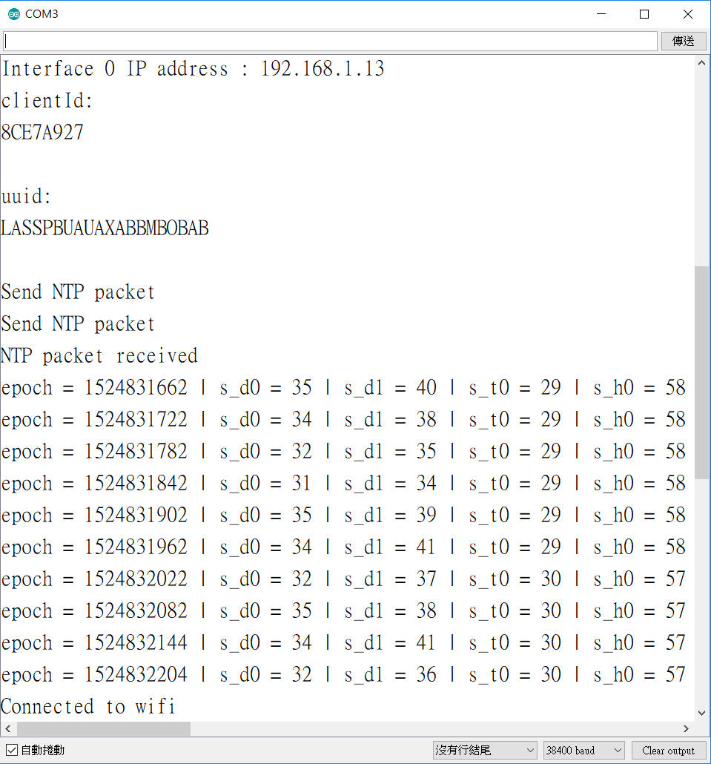The image size is (711, 764).
Task: Click the epoch value 1524831722
Action: 136,420
